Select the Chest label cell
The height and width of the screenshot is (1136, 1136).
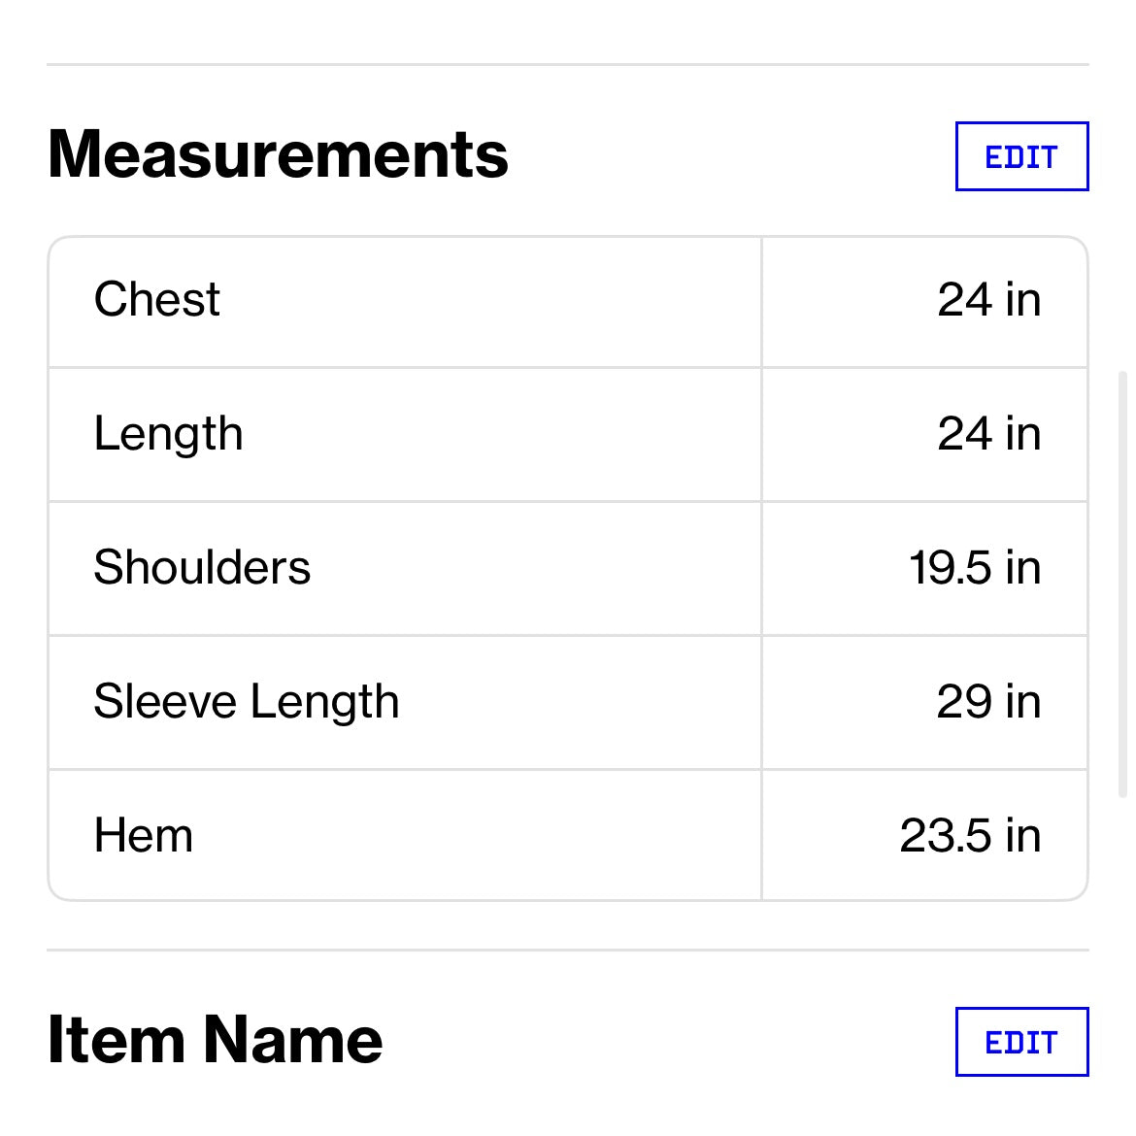coord(157,299)
